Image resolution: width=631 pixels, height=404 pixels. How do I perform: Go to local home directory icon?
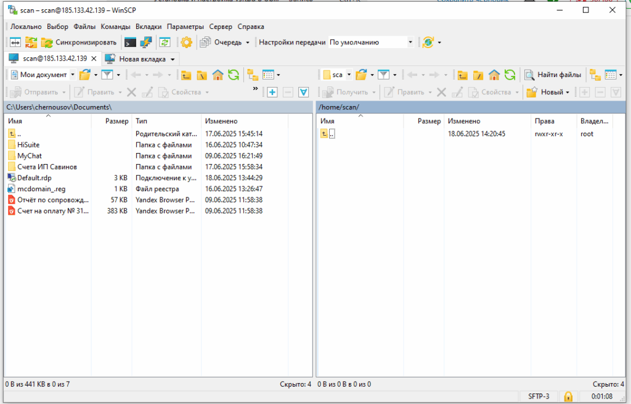pyautogui.click(x=218, y=75)
